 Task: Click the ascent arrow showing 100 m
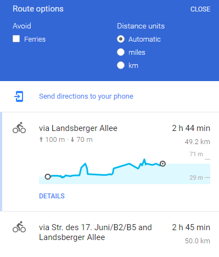click(41, 140)
